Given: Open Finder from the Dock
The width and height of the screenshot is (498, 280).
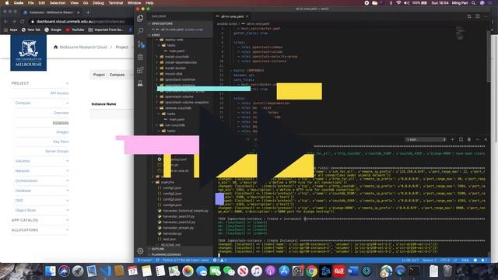Looking at the screenshot, I should point(50,271).
